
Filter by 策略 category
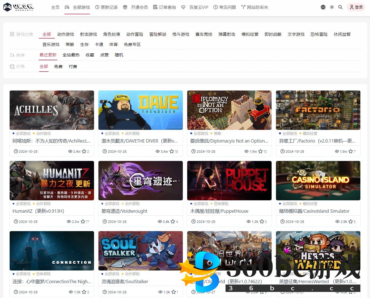click(x=70, y=44)
